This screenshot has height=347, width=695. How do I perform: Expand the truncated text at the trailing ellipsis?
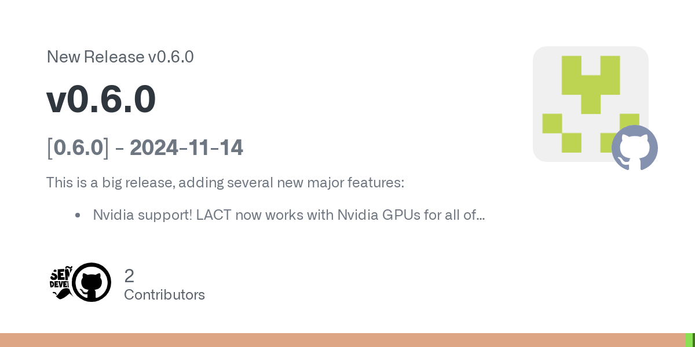[479, 216]
